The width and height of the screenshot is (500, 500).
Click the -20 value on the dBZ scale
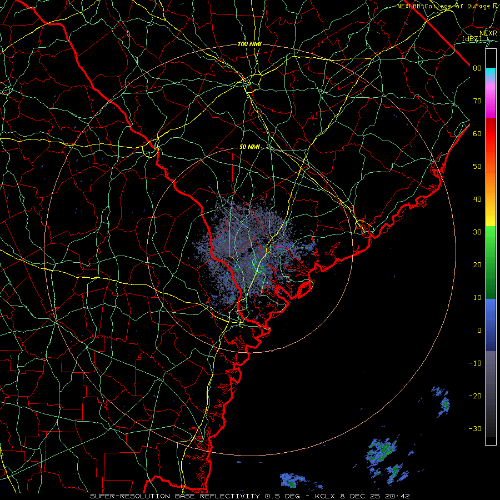pyautogui.click(x=475, y=396)
